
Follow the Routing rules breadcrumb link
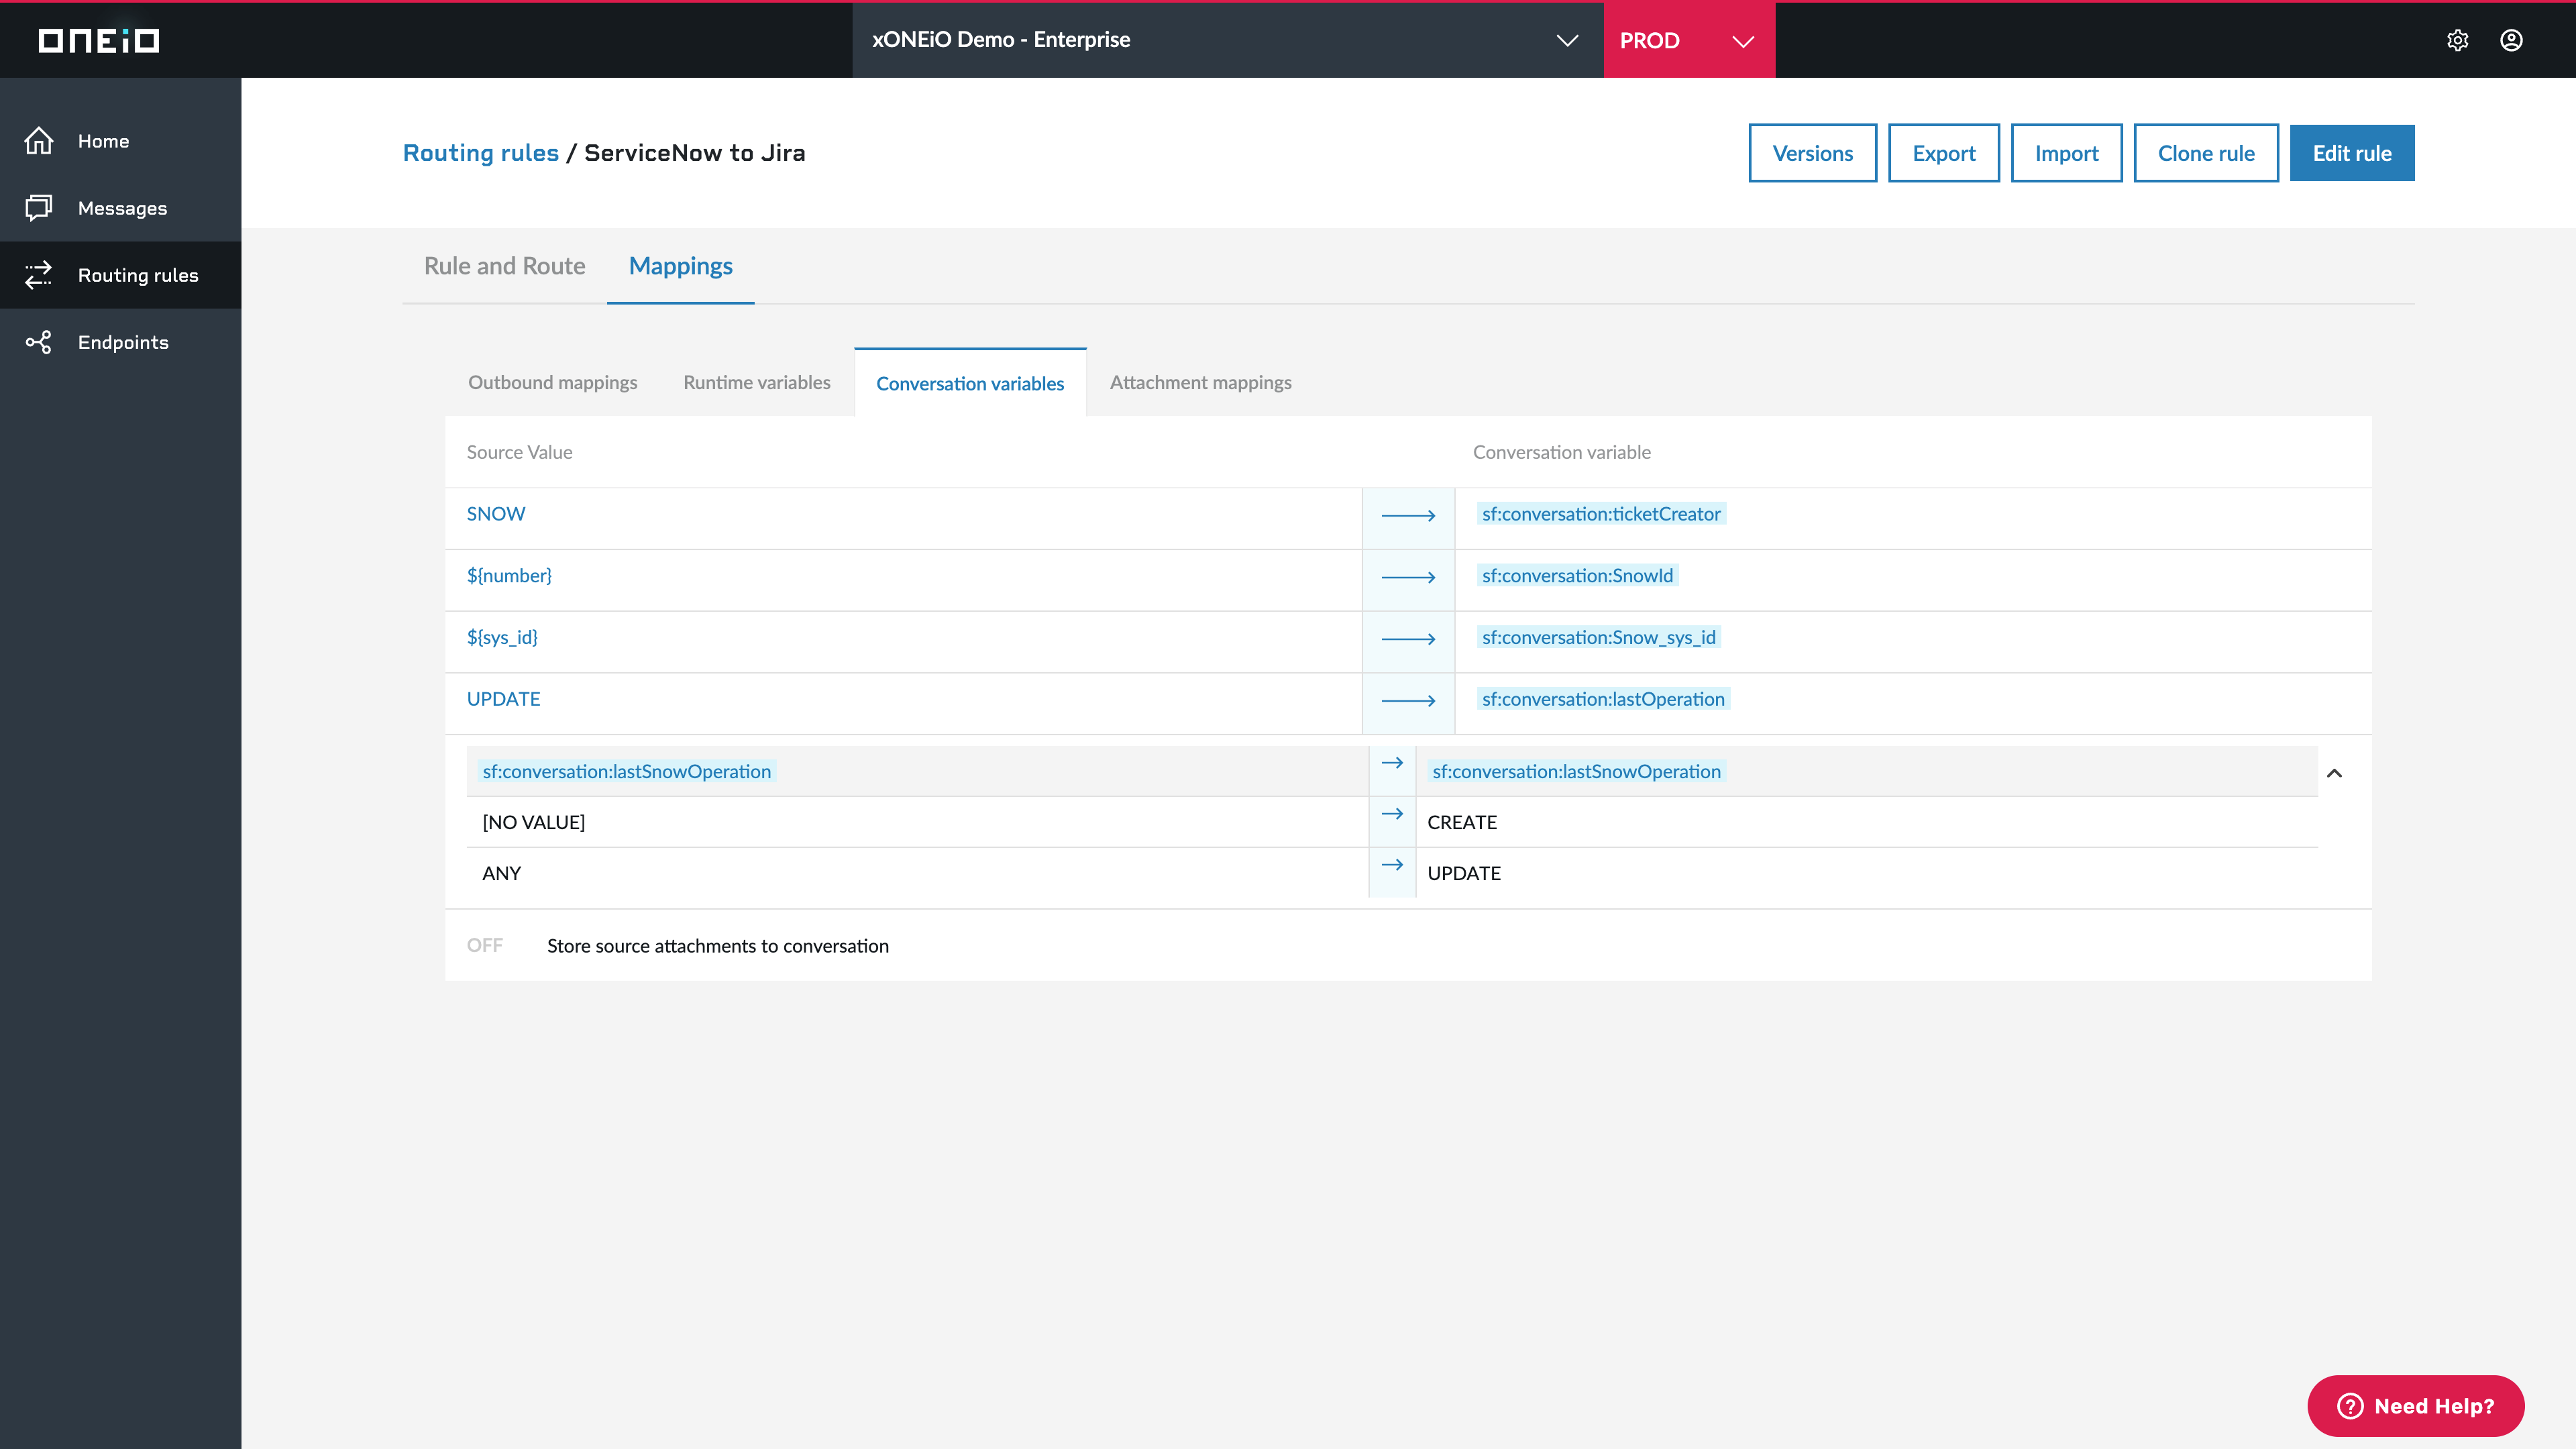point(480,153)
